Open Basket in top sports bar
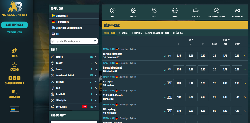 [x=154, y=13]
